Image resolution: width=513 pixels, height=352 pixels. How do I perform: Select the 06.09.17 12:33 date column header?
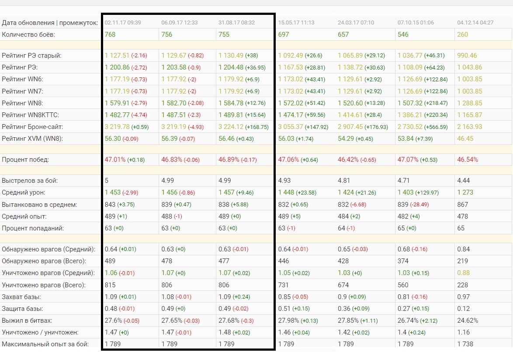180,22
